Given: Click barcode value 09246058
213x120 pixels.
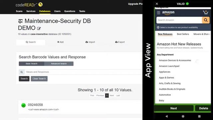Looking at the screenshot, I should click(x=35, y=105).
